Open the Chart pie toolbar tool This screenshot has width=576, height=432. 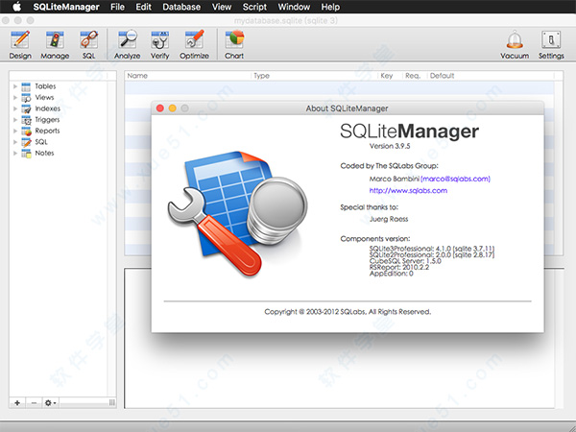(234, 44)
